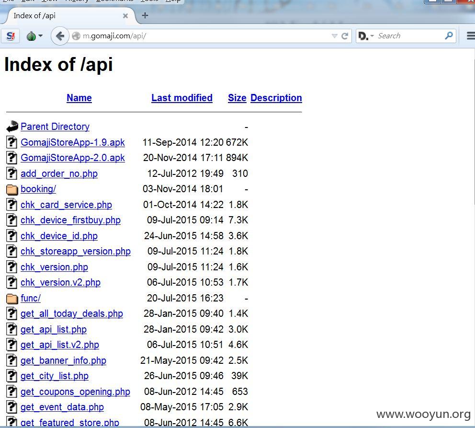The width and height of the screenshot is (475, 428).
Task: Open chk_version.v2.php link
Action: pos(60,282)
